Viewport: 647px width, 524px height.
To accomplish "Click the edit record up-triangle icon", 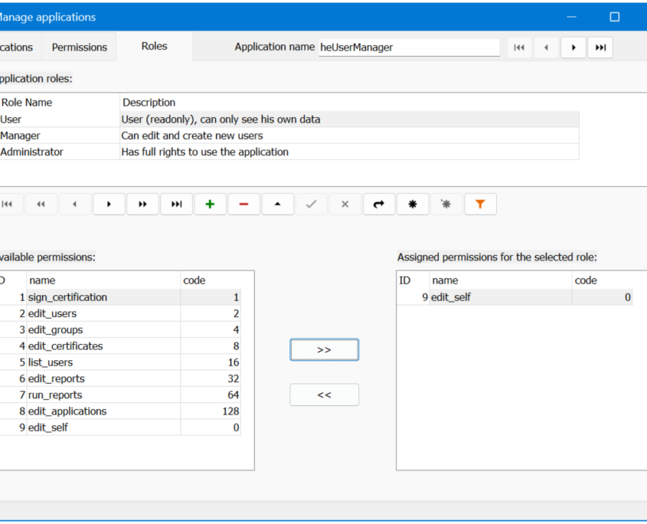I will click(278, 204).
